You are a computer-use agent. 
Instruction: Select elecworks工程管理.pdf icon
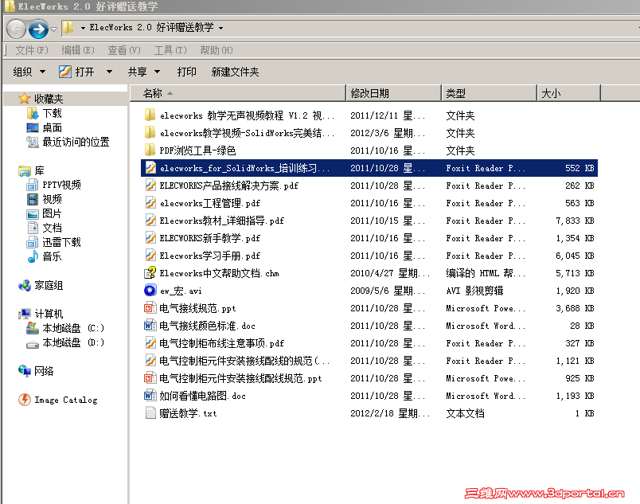click(x=150, y=203)
